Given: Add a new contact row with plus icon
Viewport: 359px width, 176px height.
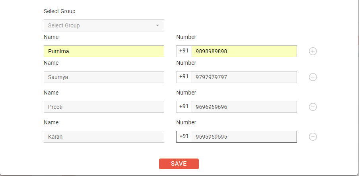Looking at the screenshot, I should (x=313, y=51).
